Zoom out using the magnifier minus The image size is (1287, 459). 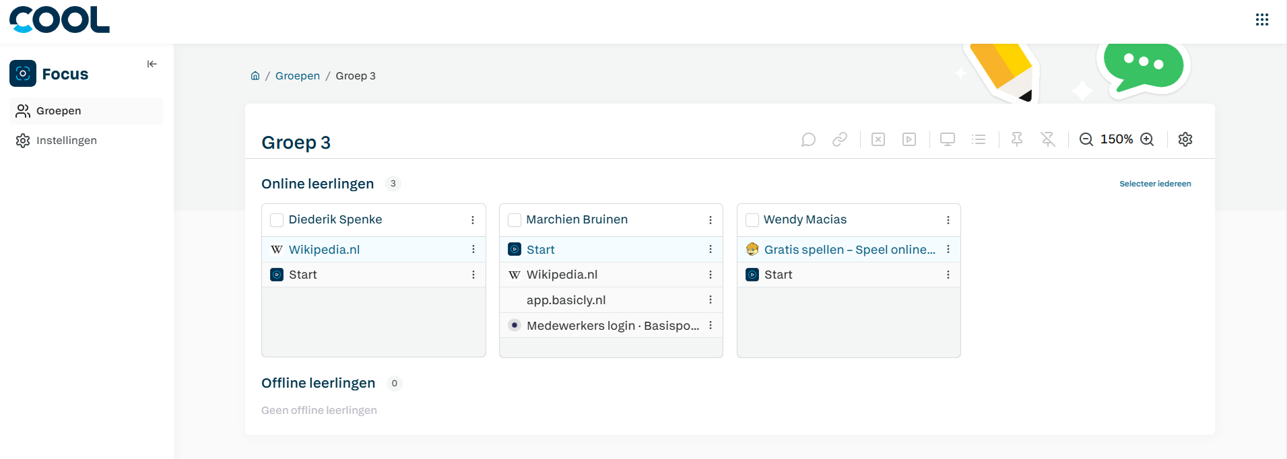pyautogui.click(x=1086, y=139)
